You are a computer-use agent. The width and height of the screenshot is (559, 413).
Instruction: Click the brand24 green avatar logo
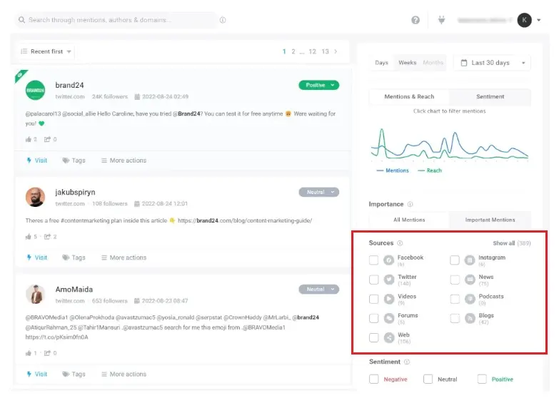click(x=35, y=91)
